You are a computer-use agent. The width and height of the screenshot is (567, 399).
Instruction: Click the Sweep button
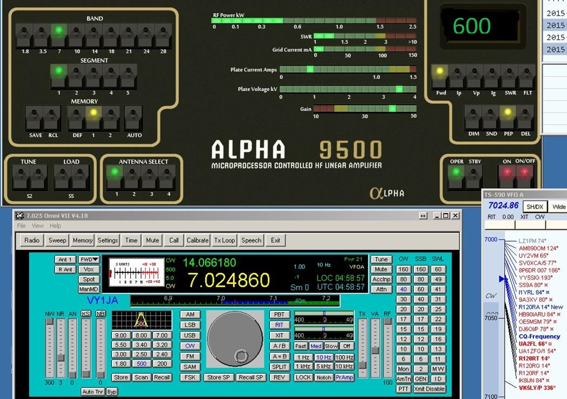click(x=57, y=240)
